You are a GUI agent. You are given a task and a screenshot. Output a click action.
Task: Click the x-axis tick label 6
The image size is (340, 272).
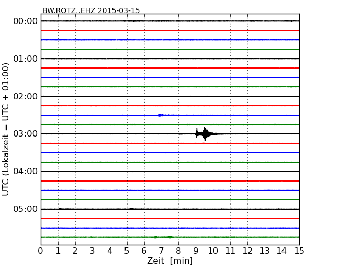tap(144, 251)
